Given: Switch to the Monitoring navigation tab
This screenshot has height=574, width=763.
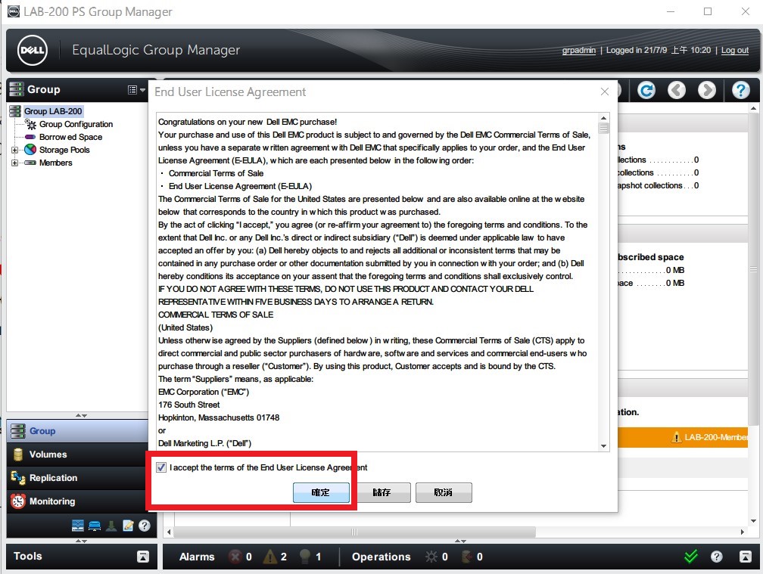Looking at the screenshot, I should point(78,501).
